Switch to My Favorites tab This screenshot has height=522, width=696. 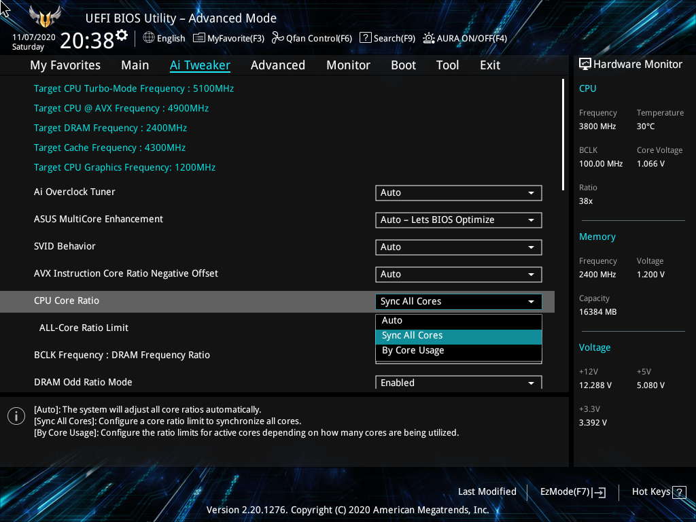click(x=65, y=65)
